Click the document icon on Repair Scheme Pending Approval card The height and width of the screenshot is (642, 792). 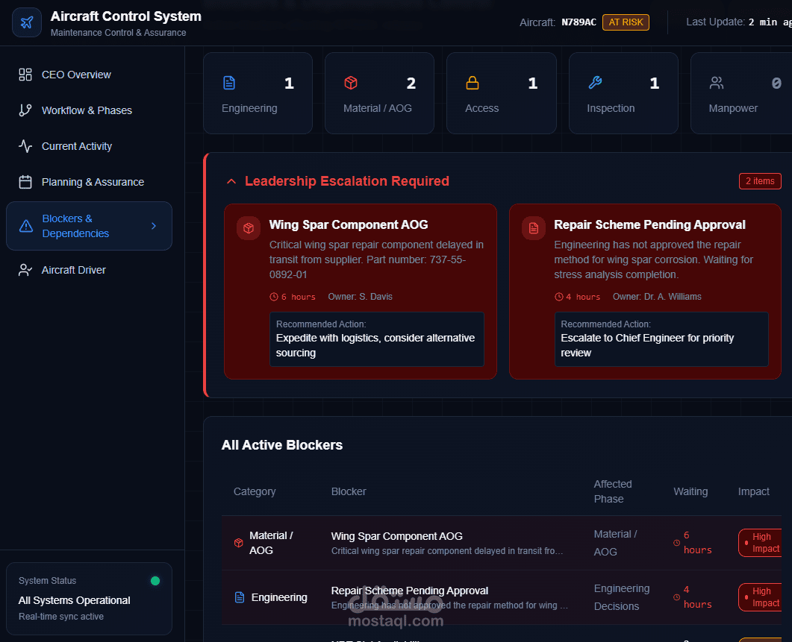(534, 228)
